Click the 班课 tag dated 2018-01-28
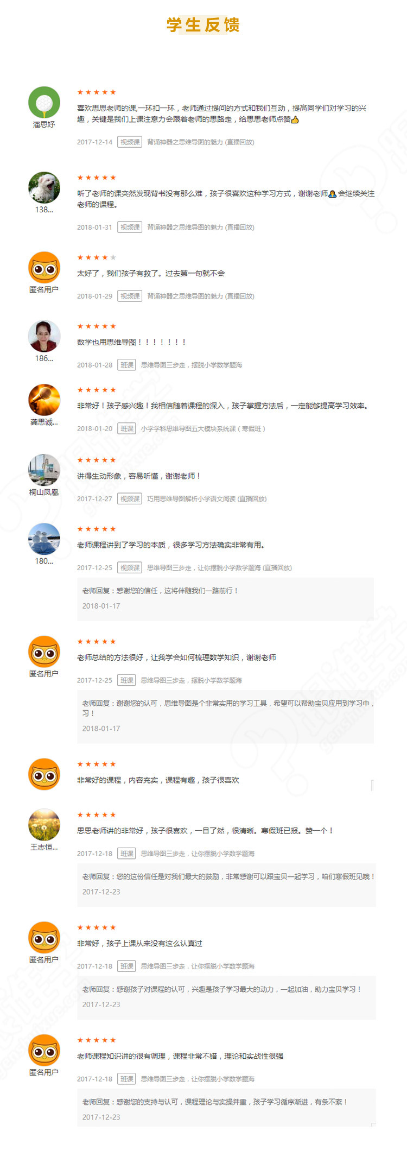407x1163 pixels. click(x=127, y=365)
